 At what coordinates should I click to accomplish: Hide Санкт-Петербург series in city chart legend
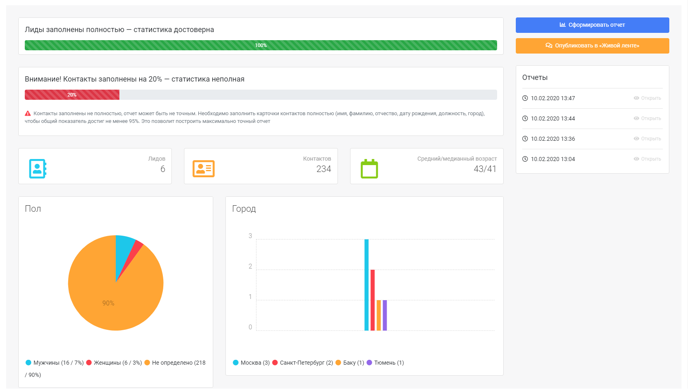pos(303,363)
